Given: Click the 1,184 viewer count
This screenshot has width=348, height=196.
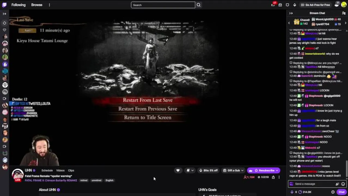Looking at the screenshot, I should (249, 177).
